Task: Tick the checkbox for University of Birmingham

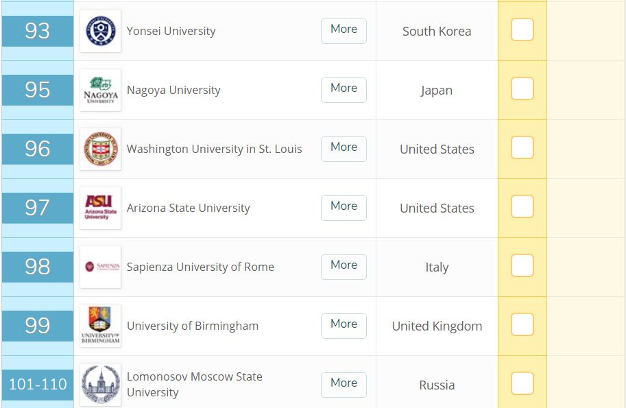Action: coord(522,324)
